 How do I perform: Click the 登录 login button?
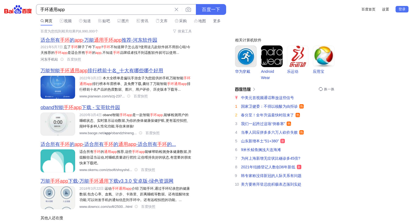(x=402, y=9)
